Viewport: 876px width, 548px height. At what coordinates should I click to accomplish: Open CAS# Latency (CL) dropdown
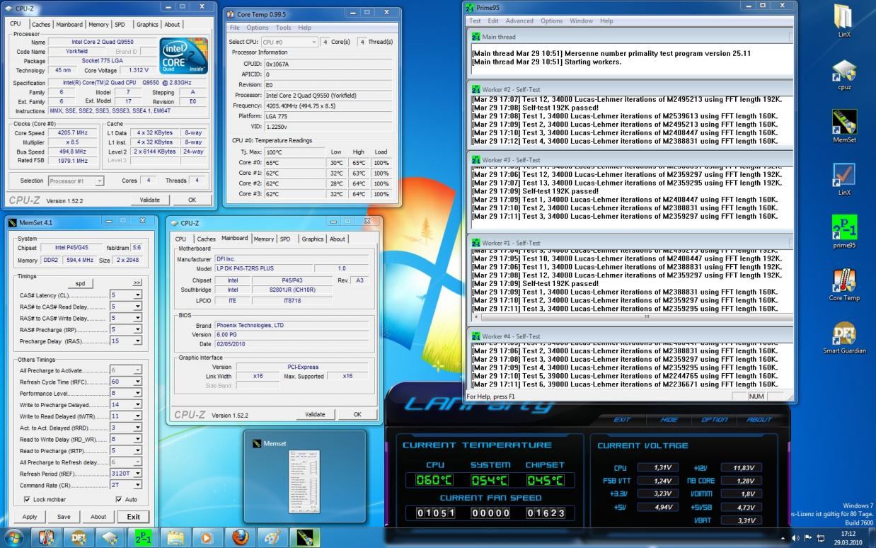[137, 295]
